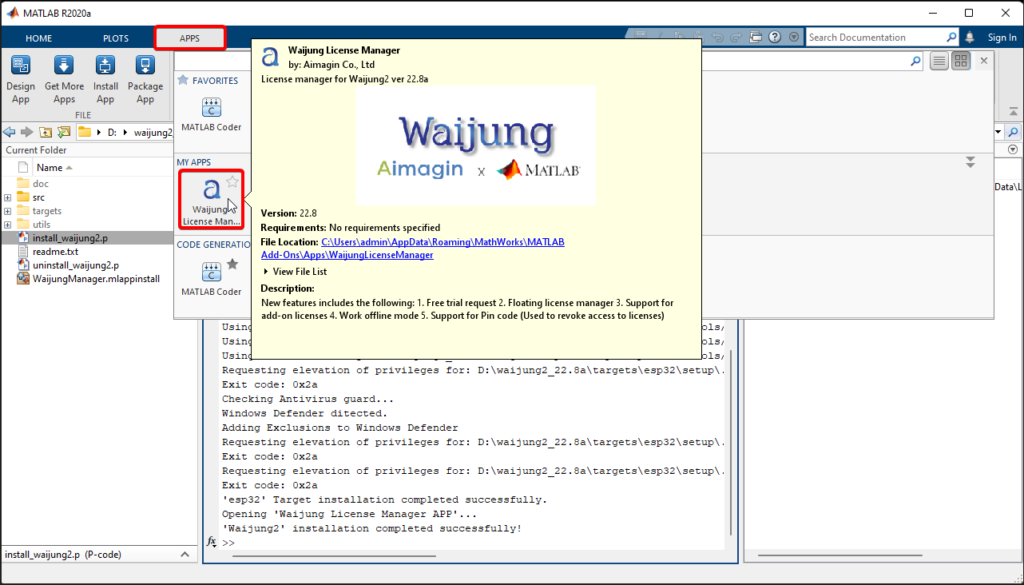1024x585 pixels.
Task: Unfavorite MATLAB Coder star in Code Generation
Action: [x=232, y=264]
